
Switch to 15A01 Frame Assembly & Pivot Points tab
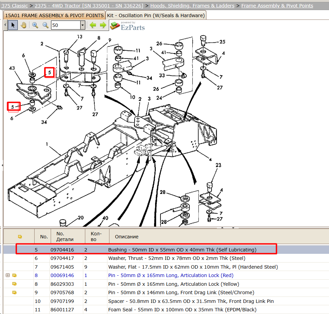click(x=54, y=15)
